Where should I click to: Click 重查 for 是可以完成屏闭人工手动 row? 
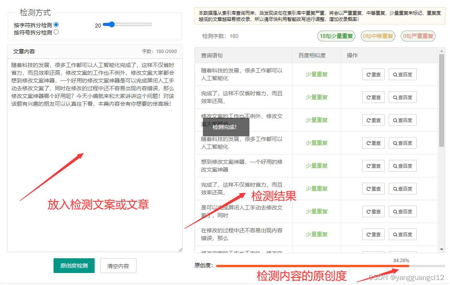373,212
